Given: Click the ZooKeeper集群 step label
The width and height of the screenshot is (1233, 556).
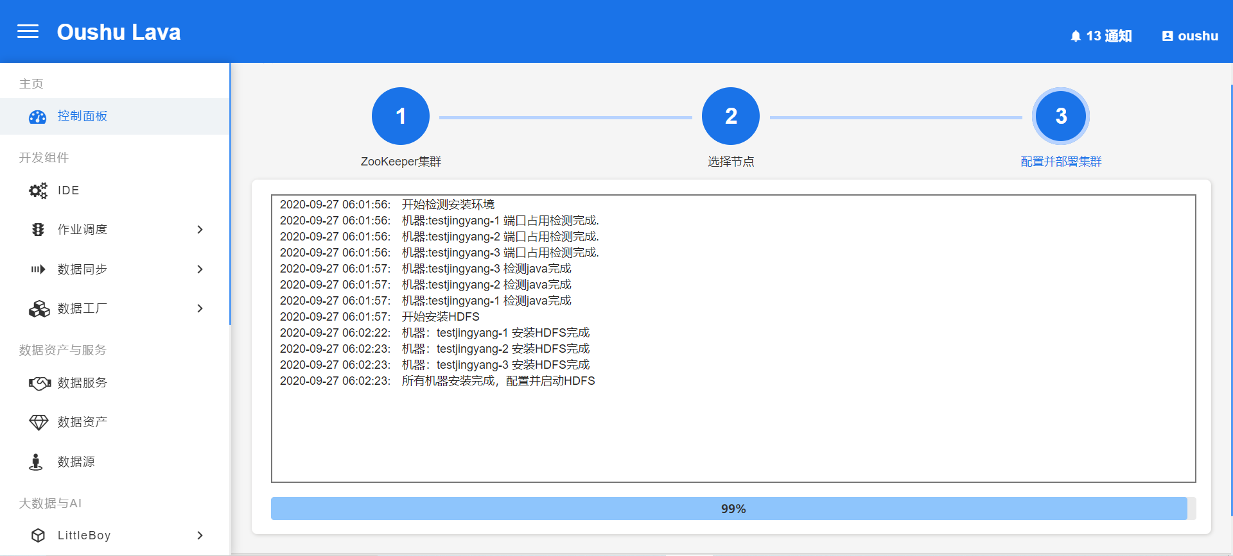Looking at the screenshot, I should click(401, 162).
